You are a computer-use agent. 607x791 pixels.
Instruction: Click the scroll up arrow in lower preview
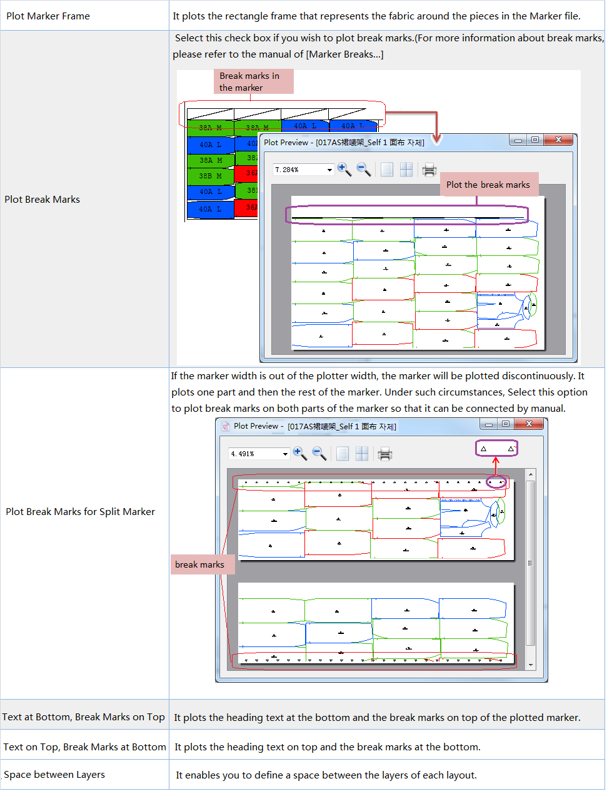tap(531, 475)
